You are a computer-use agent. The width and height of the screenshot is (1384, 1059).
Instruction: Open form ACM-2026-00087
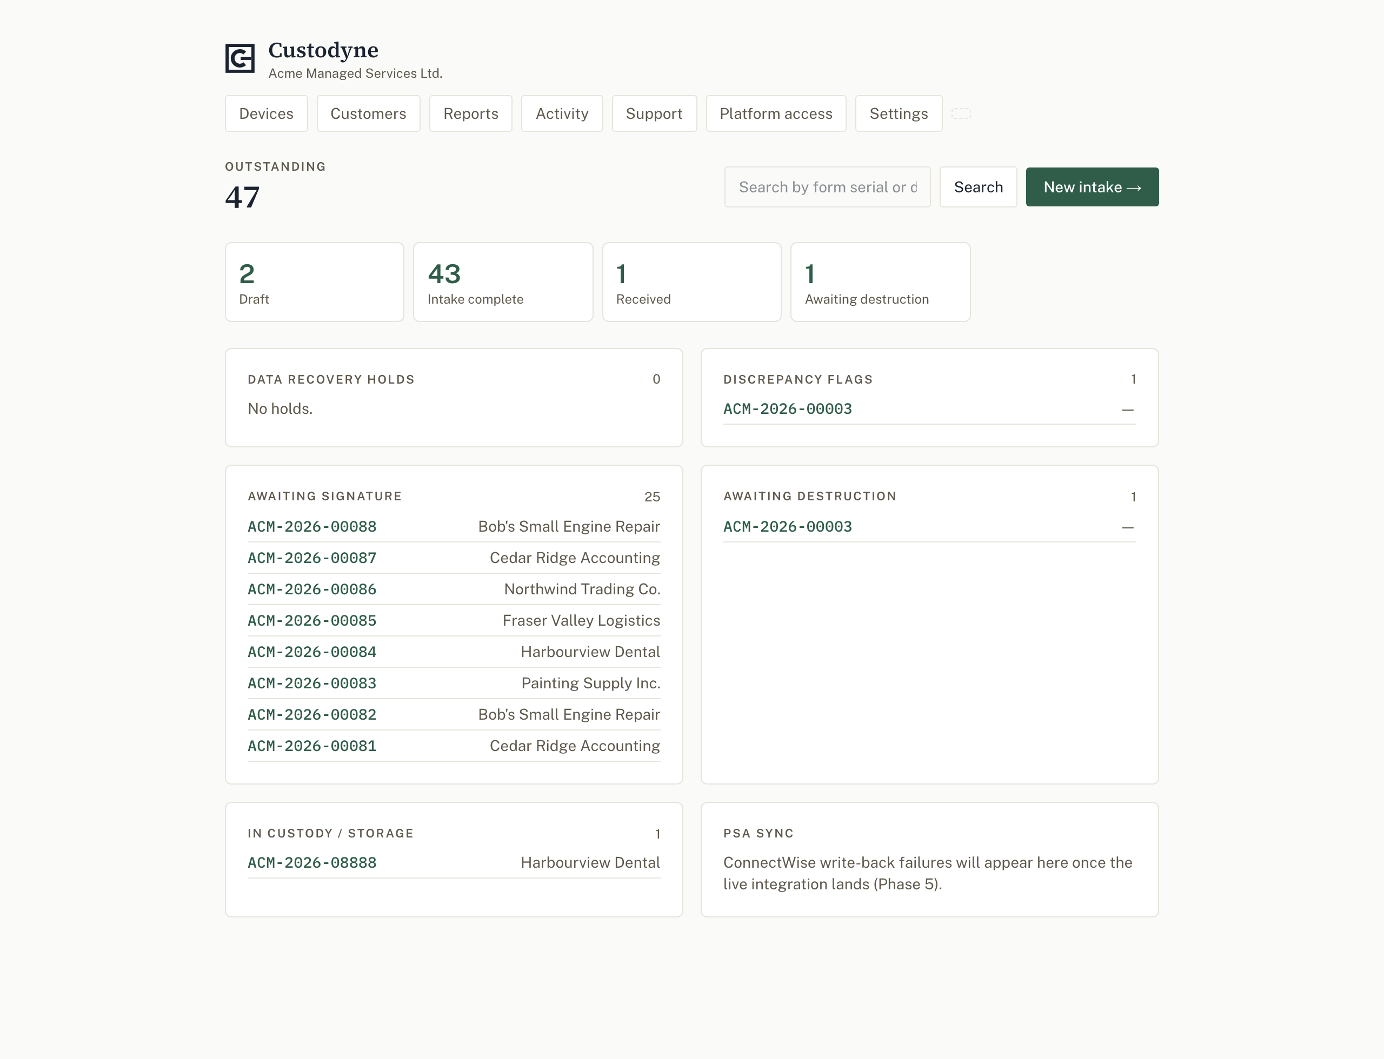coord(312,558)
